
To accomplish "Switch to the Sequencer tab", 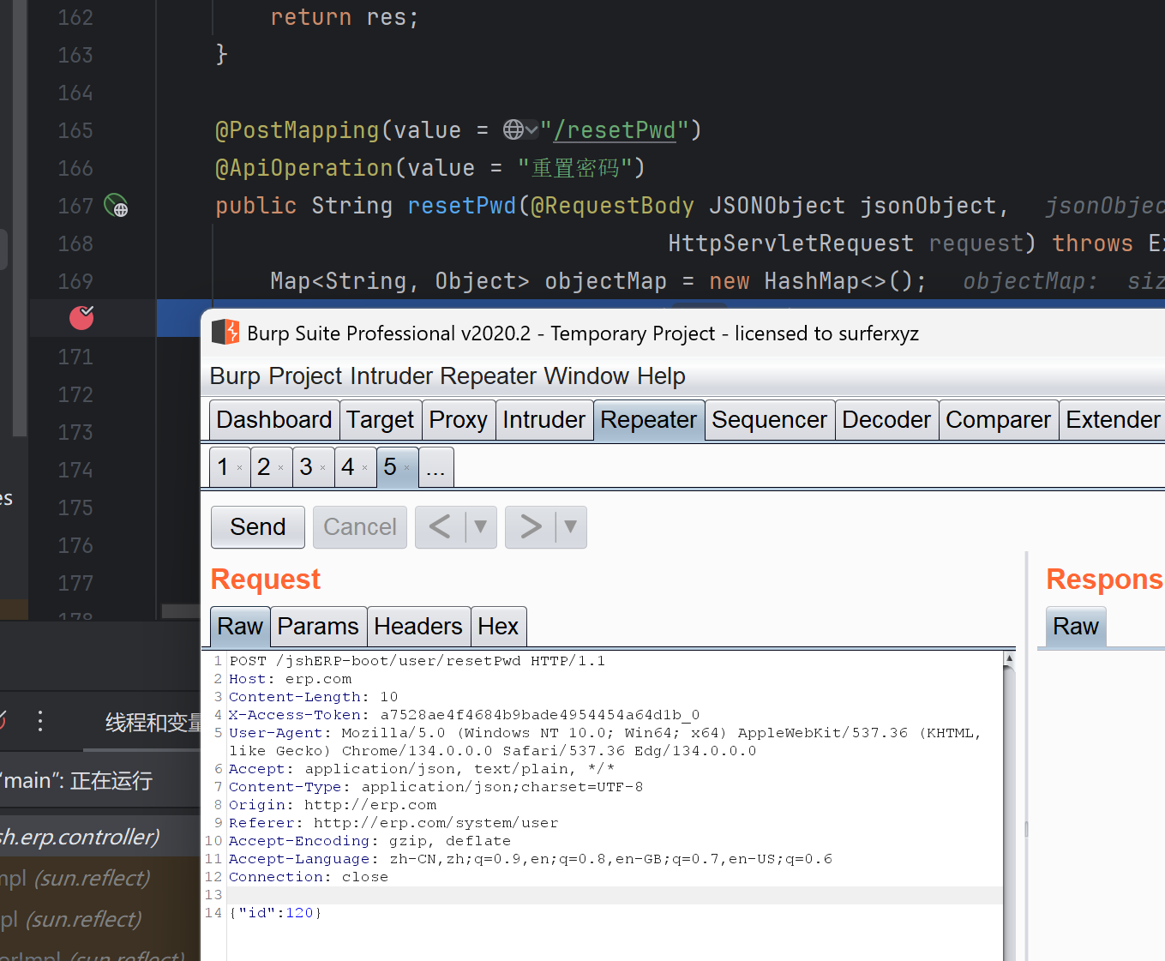I will point(770,420).
